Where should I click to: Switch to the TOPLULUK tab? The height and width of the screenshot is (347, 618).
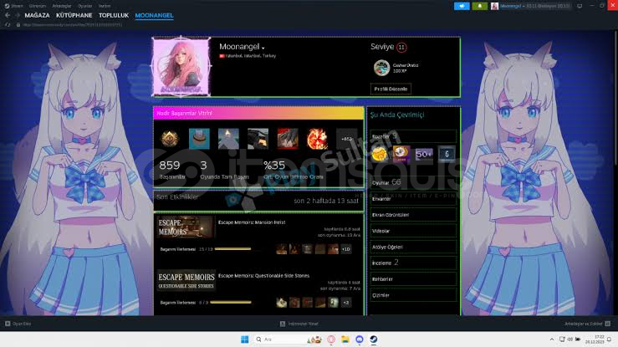pyautogui.click(x=114, y=15)
